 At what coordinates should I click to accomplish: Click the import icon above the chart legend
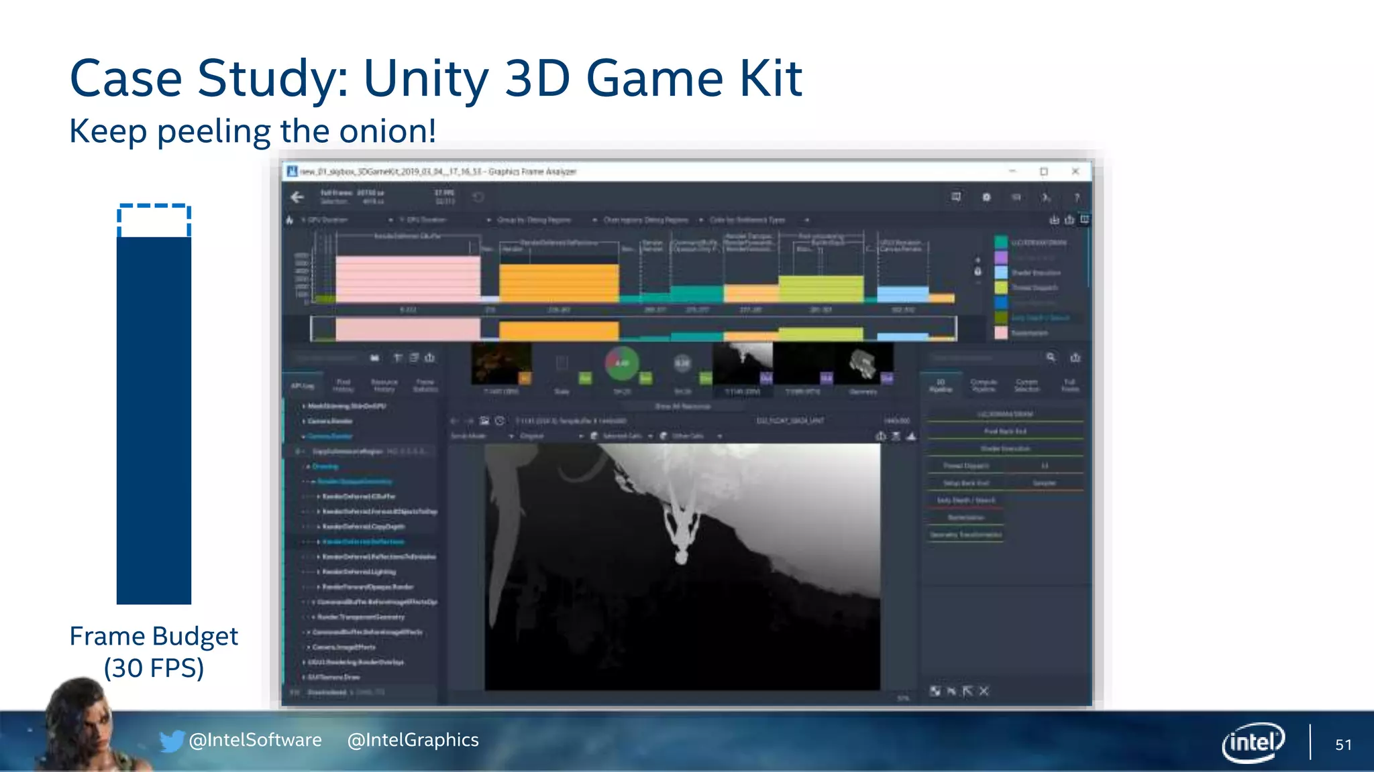(1054, 220)
